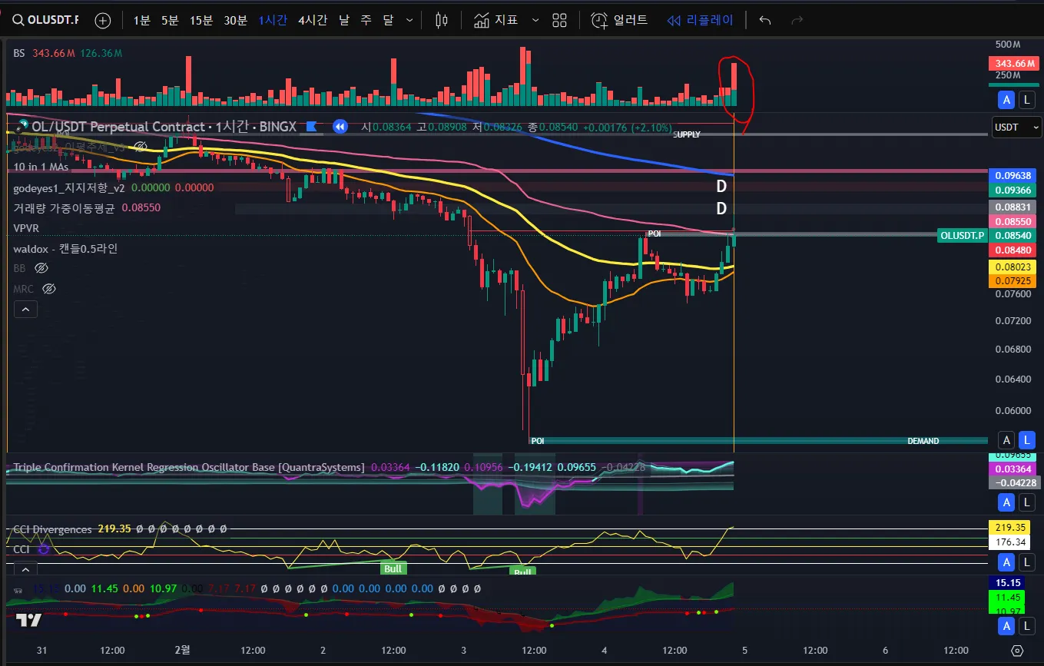Click the OLUSDT.P price scale label

pyautogui.click(x=962, y=236)
